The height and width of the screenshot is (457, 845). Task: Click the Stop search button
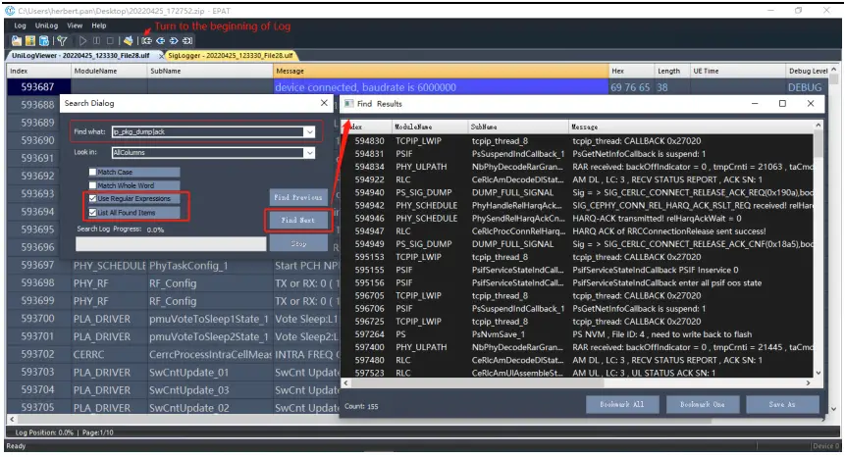298,244
